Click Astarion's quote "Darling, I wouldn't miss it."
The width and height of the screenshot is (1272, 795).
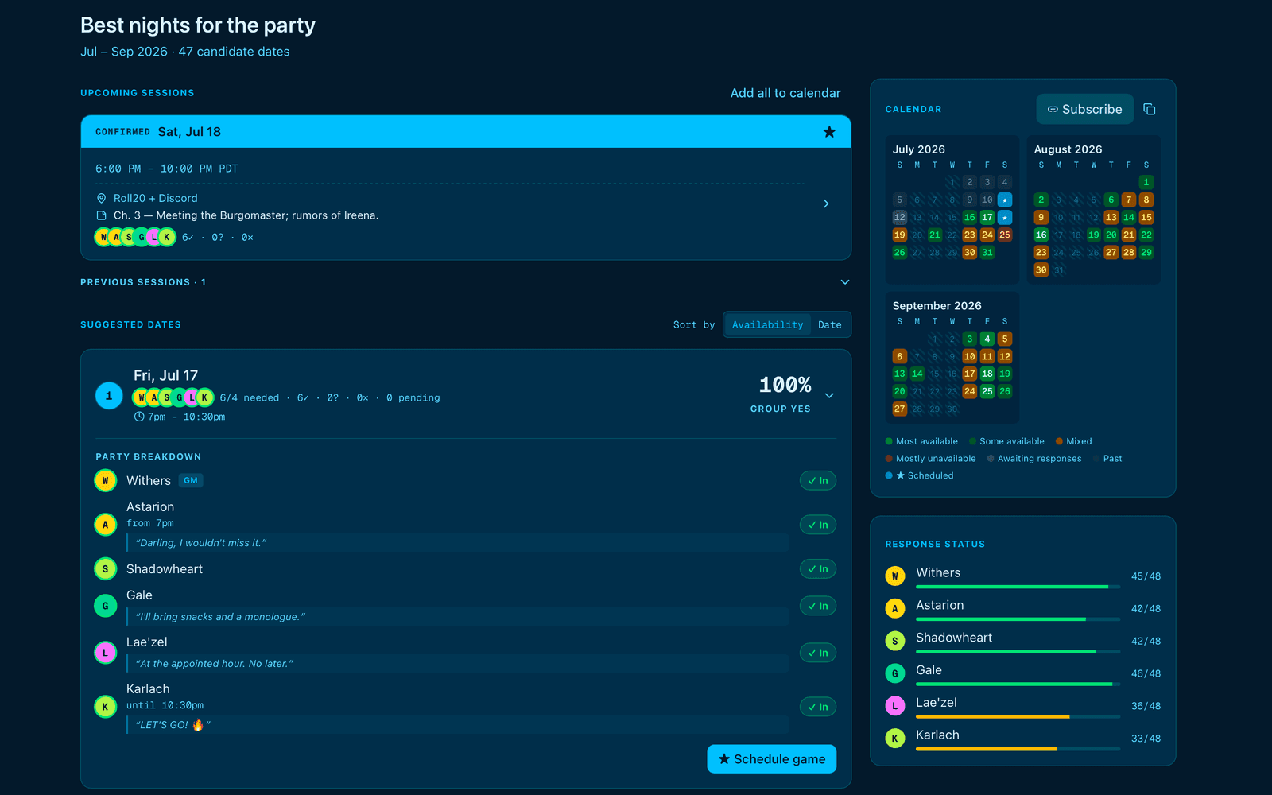pos(201,543)
